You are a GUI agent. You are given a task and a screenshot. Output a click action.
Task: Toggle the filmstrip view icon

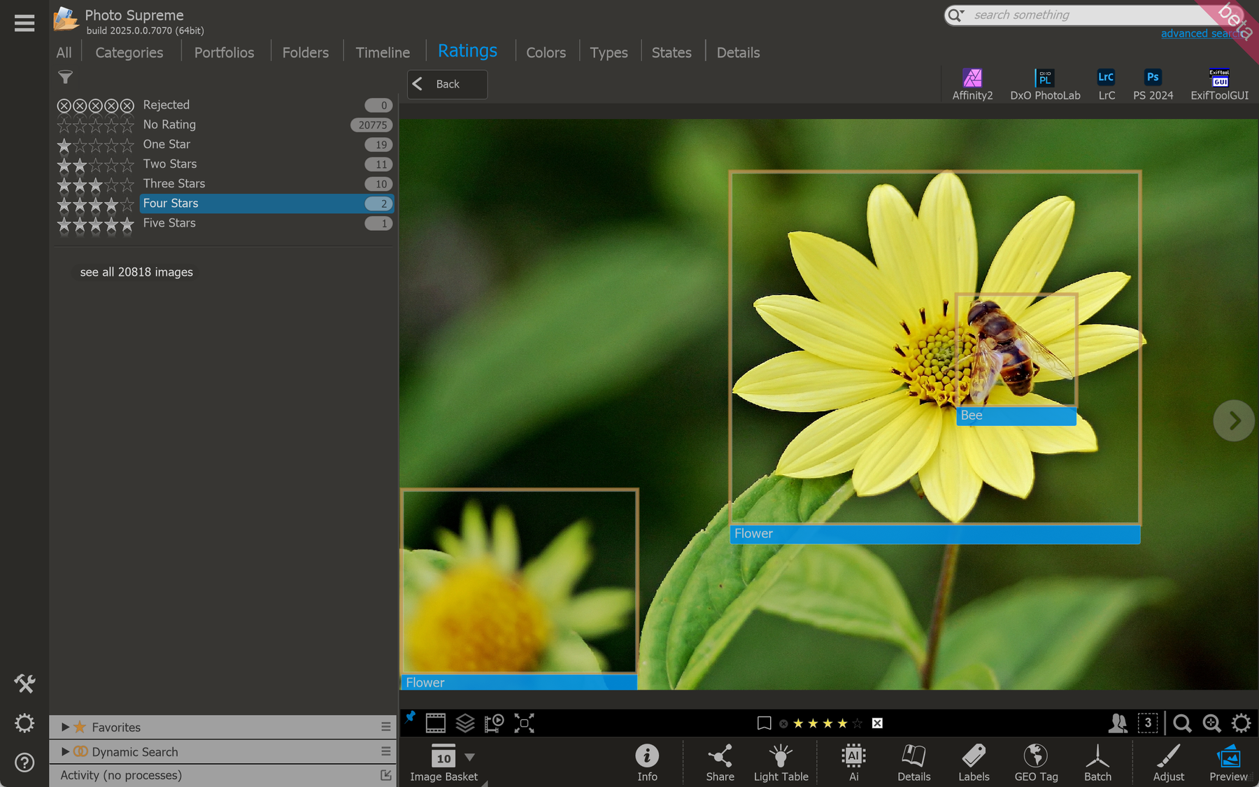coord(435,723)
